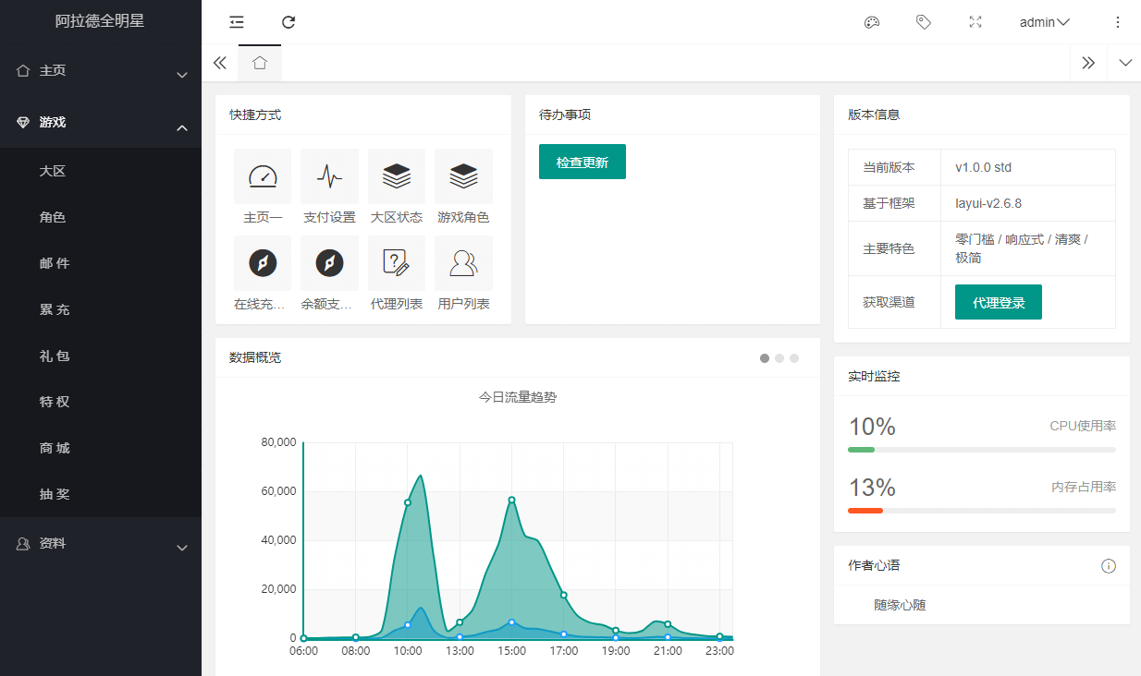
Task: Click the 检查更新 button
Action: tap(583, 162)
